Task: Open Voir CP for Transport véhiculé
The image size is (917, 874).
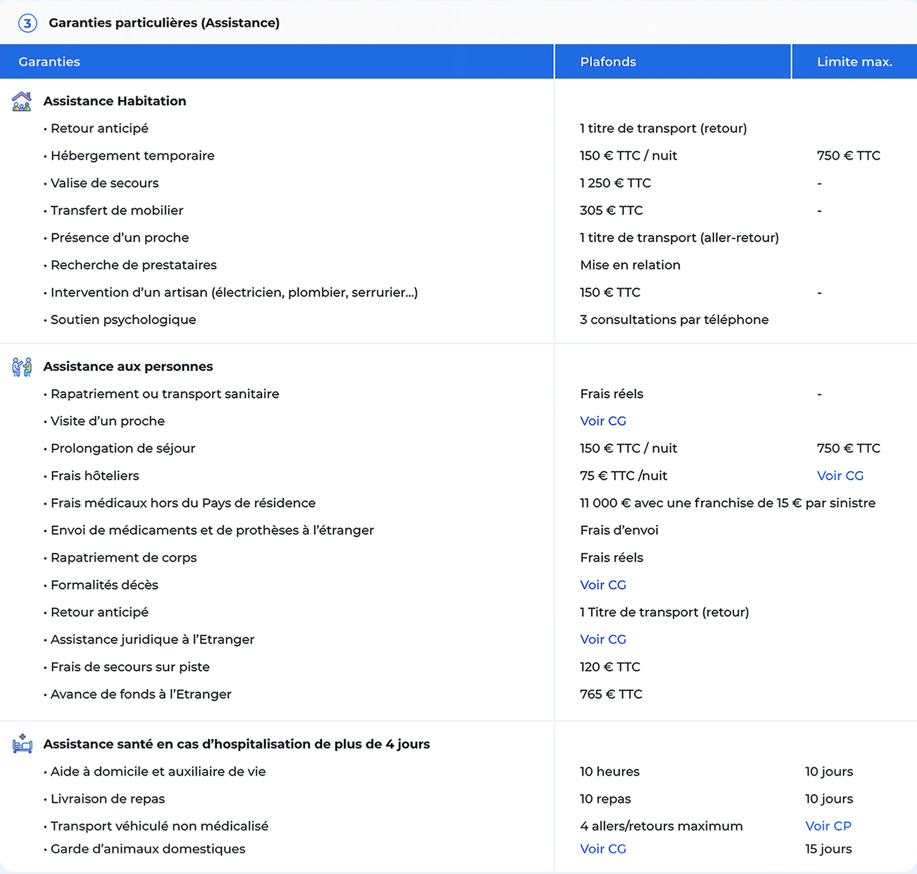Action: point(828,826)
